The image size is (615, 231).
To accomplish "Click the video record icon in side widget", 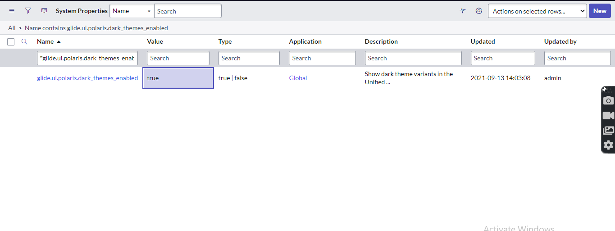I will click(x=608, y=116).
